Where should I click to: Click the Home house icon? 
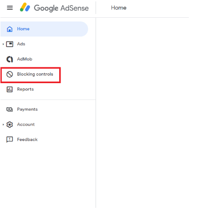click(x=10, y=29)
